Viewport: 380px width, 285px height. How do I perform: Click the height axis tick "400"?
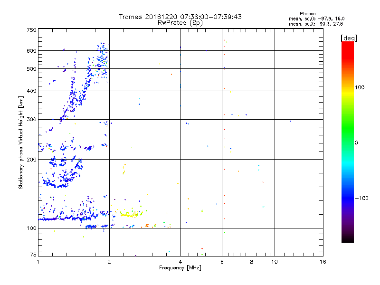pyautogui.click(x=31, y=91)
